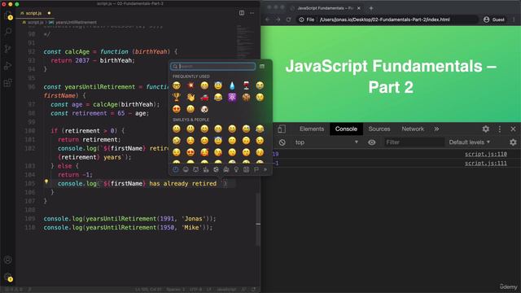Open the Search view in VS Code

point(8,32)
